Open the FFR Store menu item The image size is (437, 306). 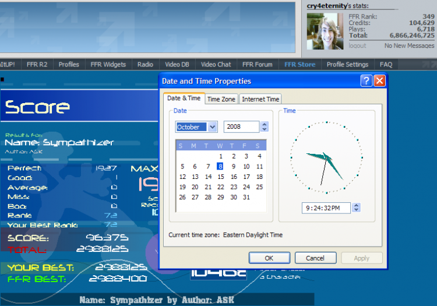pos(300,64)
